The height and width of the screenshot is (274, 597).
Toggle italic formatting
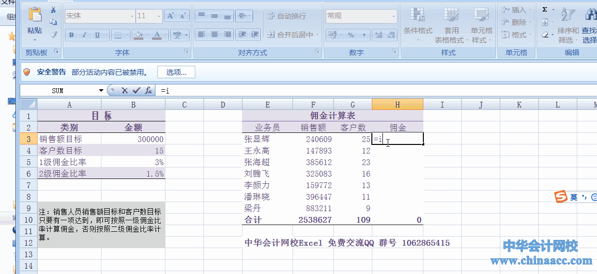click(x=85, y=35)
